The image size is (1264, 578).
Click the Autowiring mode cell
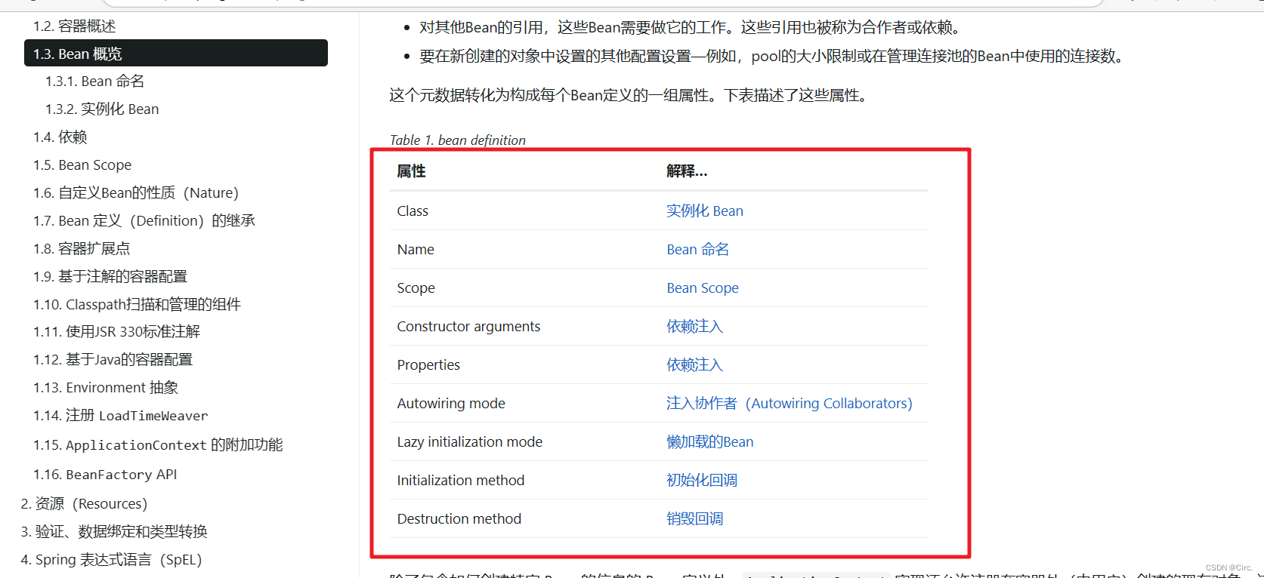[451, 404]
